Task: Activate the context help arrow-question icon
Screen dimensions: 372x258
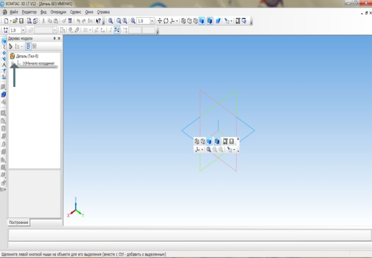Action: 98,21
